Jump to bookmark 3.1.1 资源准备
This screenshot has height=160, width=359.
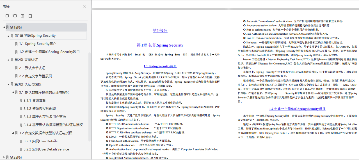point(35,101)
